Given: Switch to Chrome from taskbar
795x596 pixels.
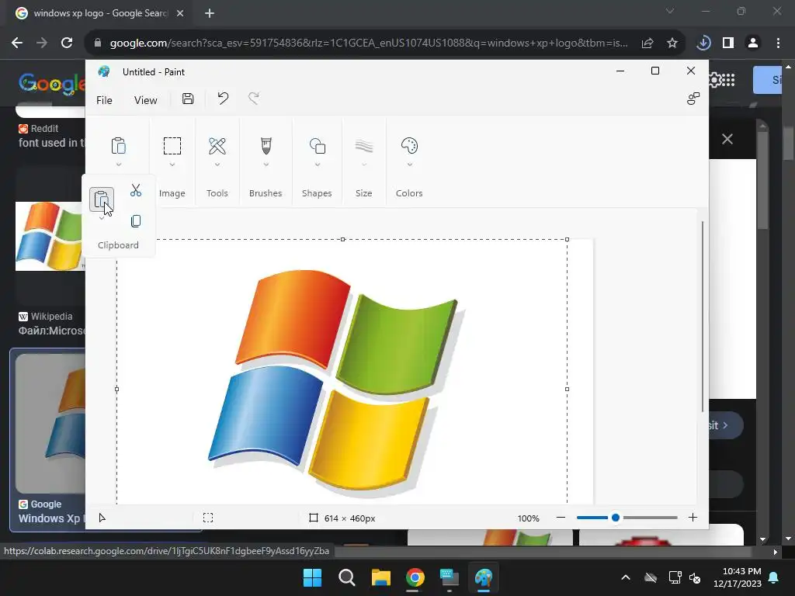Looking at the screenshot, I should click(x=415, y=577).
